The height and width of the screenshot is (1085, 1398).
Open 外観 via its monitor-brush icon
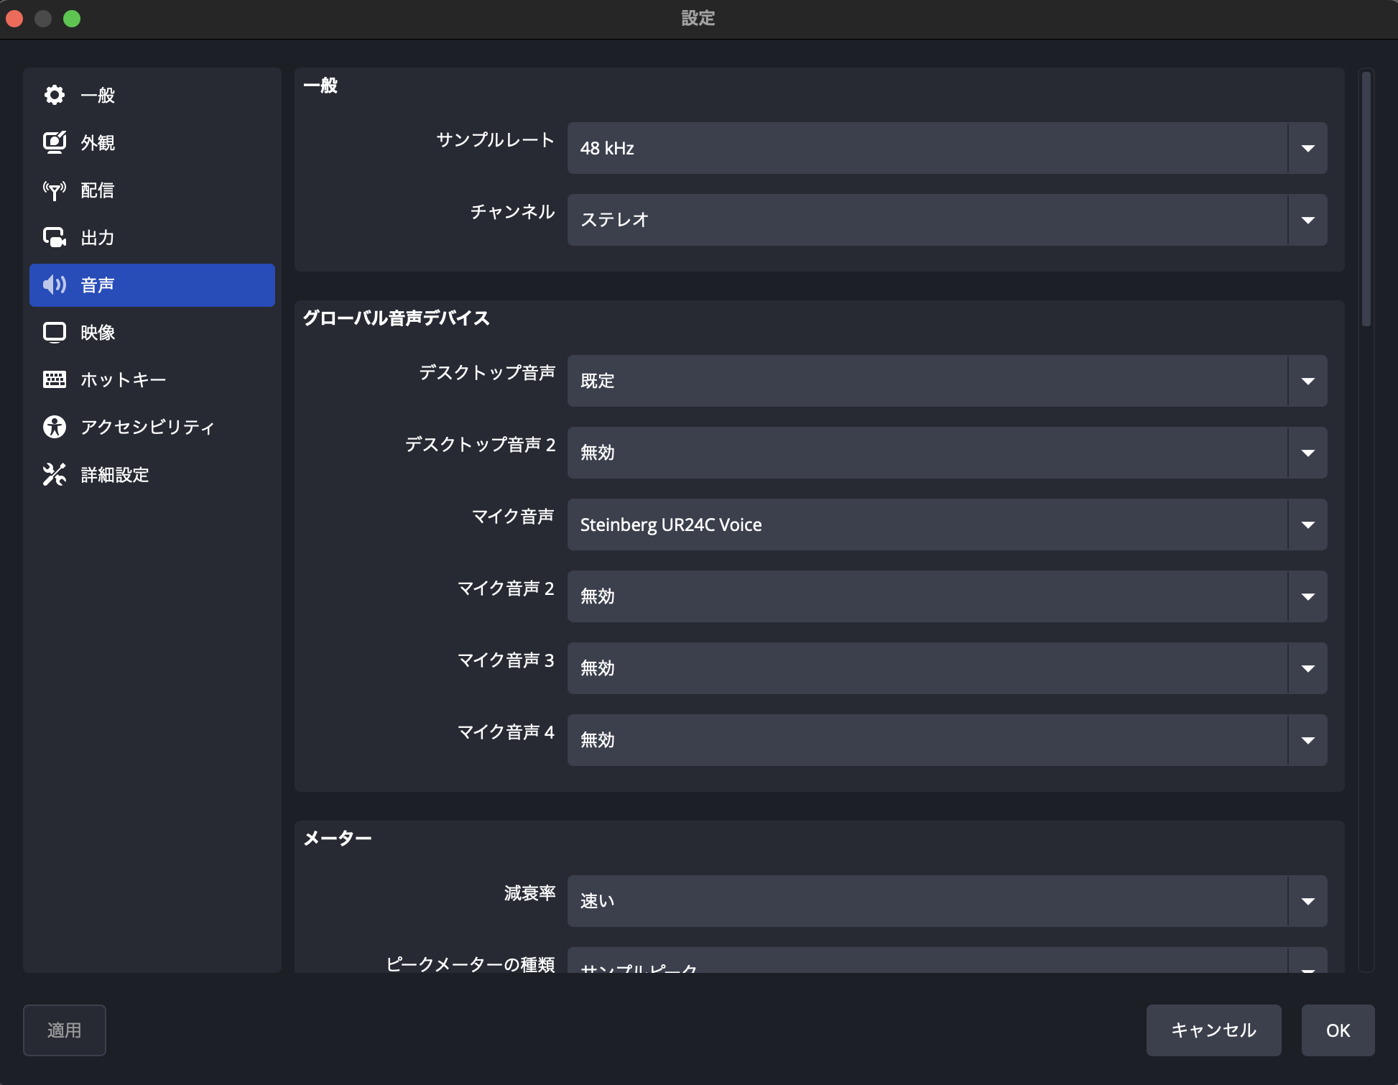point(54,142)
